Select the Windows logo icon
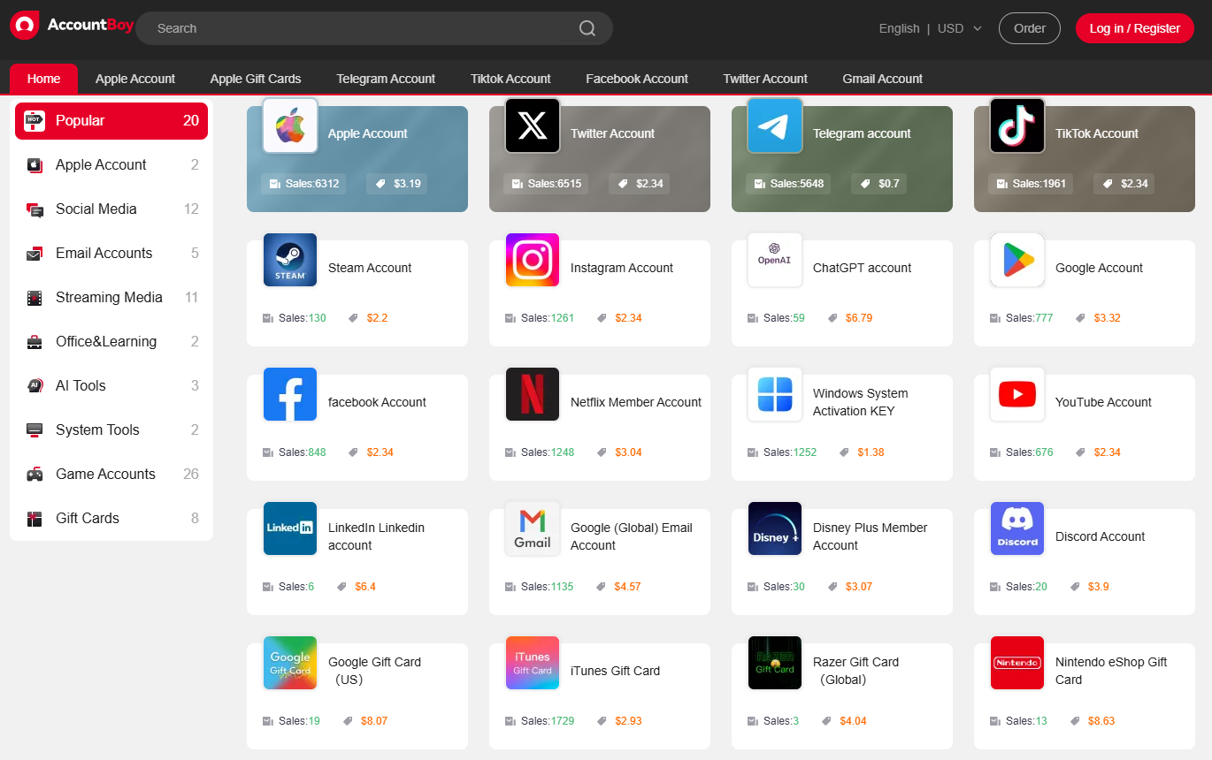Screen dimensions: 1212x760 (775, 394)
